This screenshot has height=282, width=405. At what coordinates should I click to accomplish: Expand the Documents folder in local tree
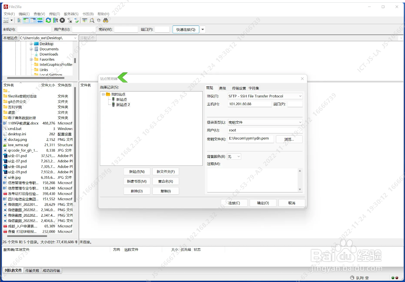[x=31, y=49]
